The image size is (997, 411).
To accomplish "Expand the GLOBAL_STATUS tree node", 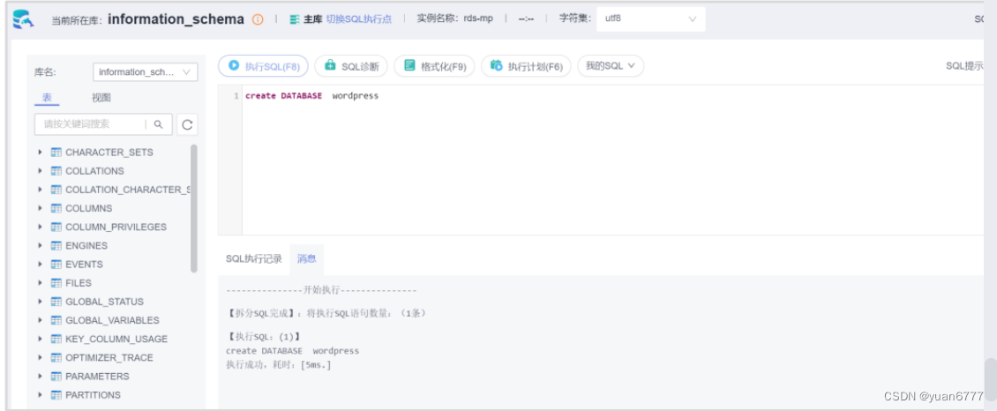I will click(40, 302).
